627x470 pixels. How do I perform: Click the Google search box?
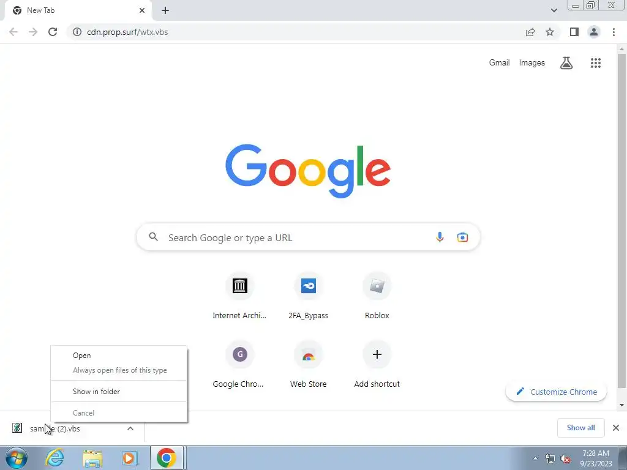pyautogui.click(x=309, y=237)
